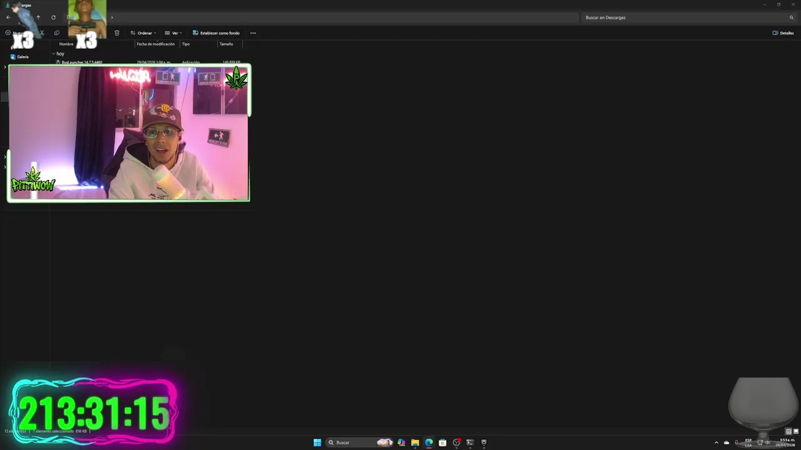Click the taskbar icon with red notification badge
801x450 pixels.
click(456, 442)
